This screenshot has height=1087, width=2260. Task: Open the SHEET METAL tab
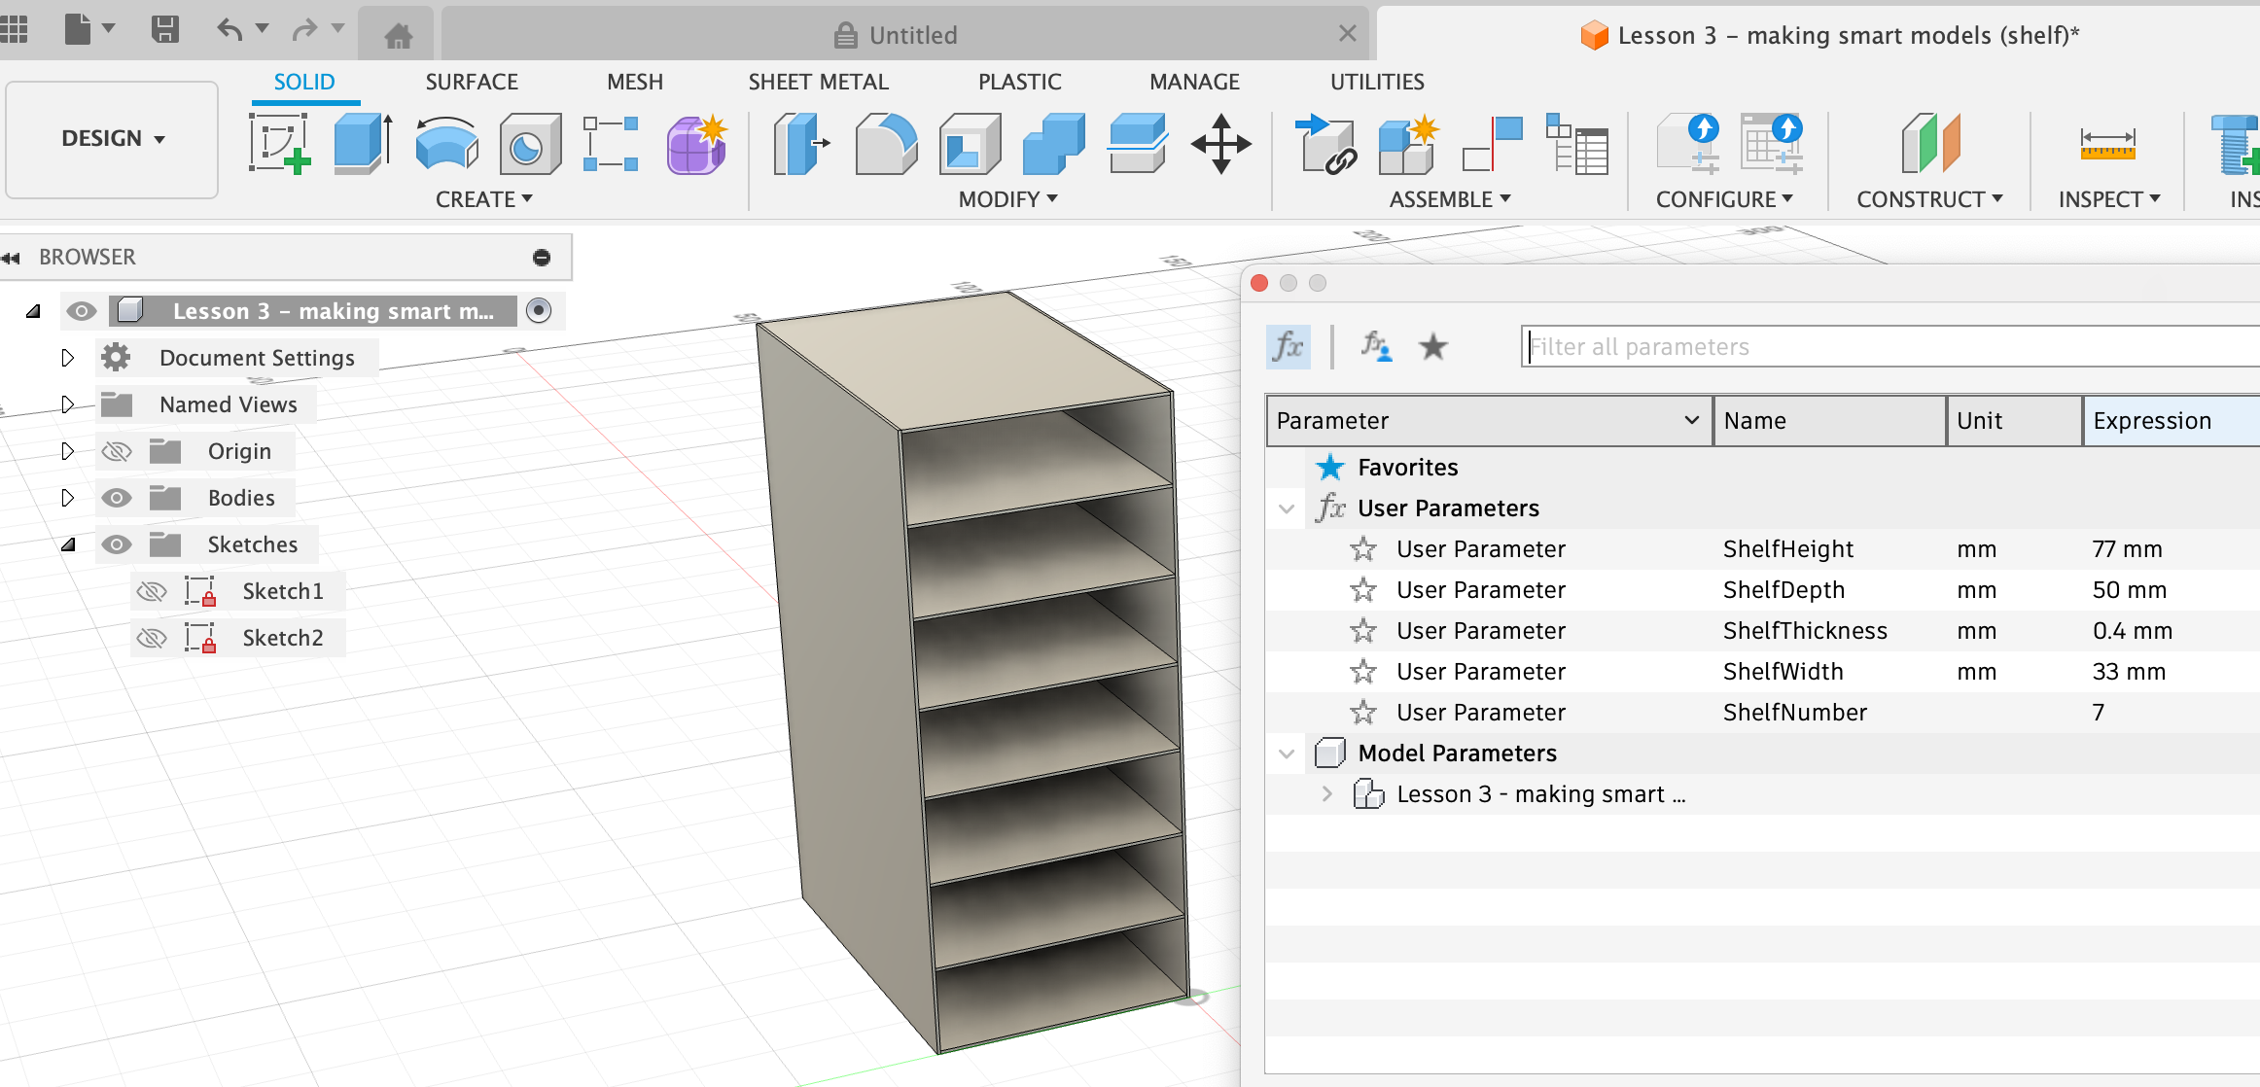click(818, 82)
